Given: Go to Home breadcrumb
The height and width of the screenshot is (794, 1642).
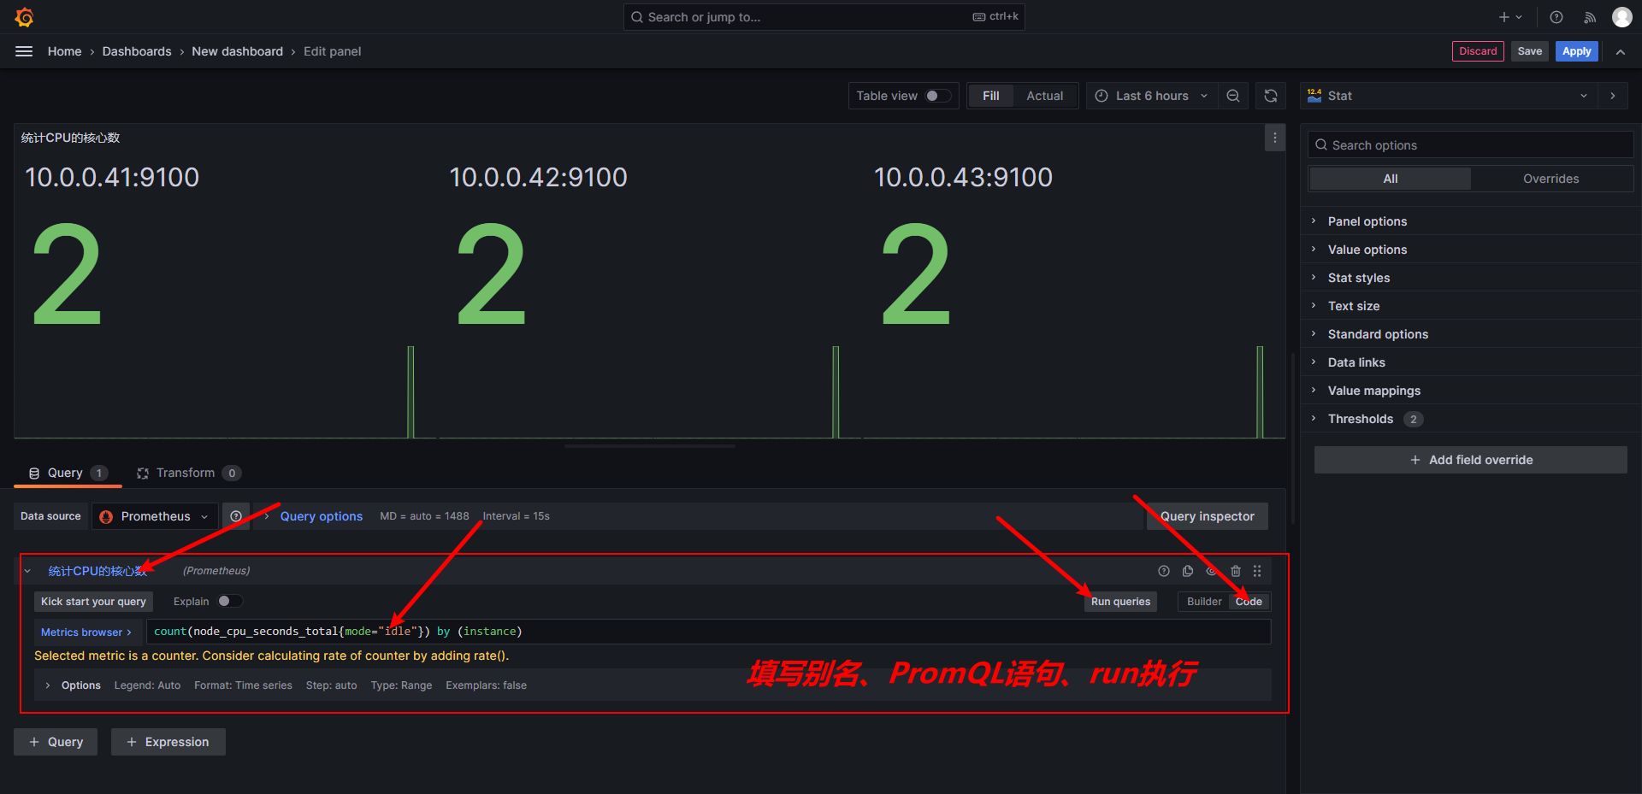Looking at the screenshot, I should click(x=64, y=51).
